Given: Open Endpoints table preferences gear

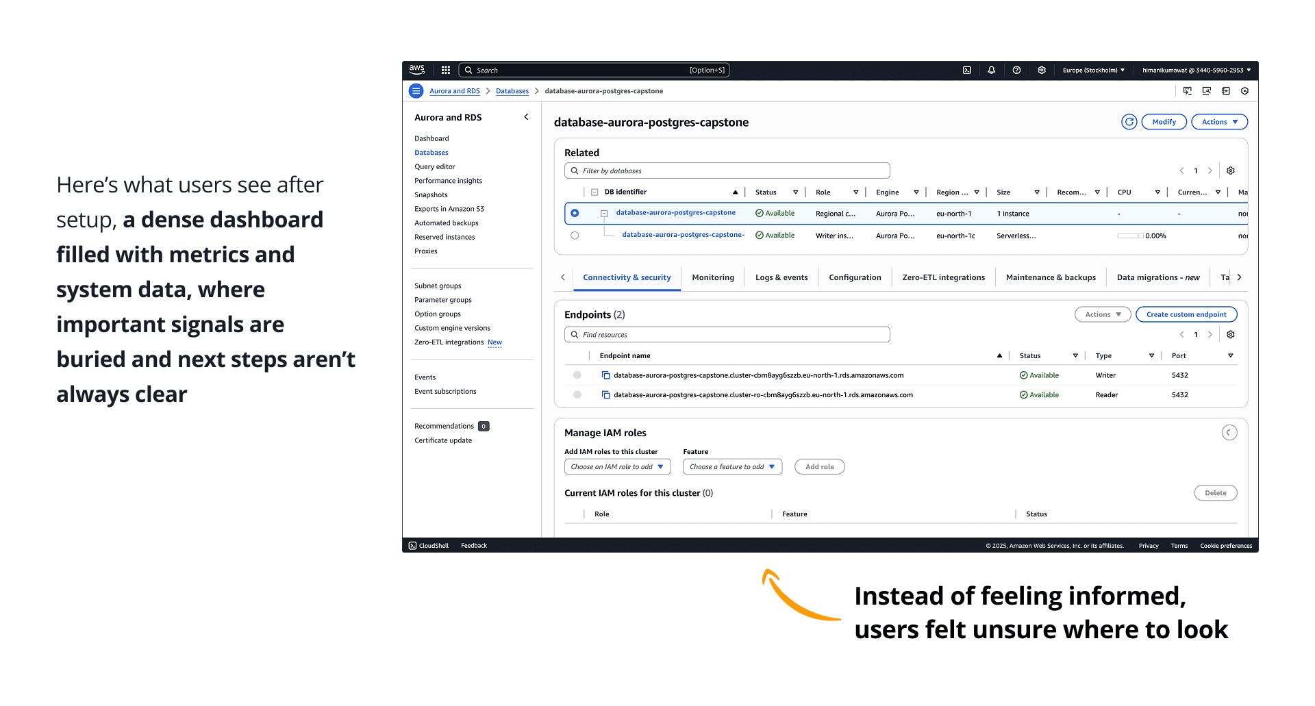Looking at the screenshot, I should point(1231,335).
